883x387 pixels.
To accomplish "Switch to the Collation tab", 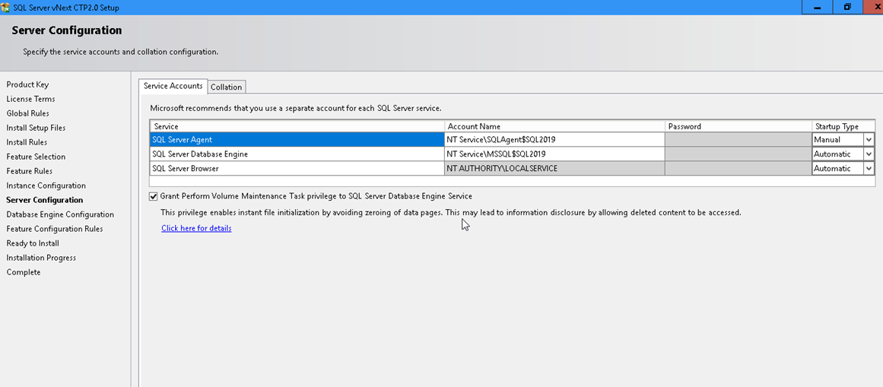I will (227, 87).
